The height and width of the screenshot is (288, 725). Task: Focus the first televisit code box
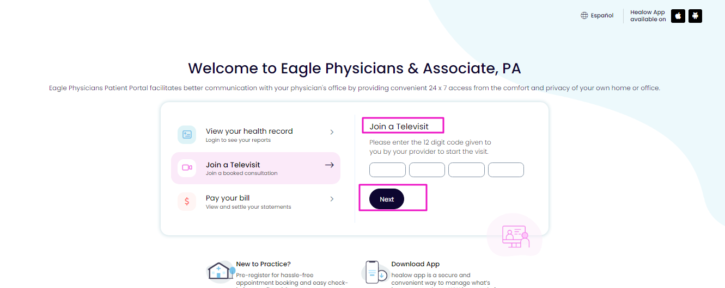pos(387,170)
